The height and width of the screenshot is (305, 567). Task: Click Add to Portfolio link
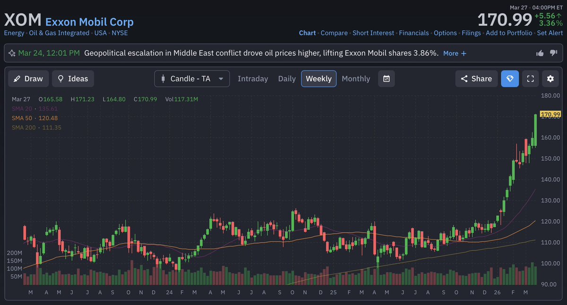tap(509, 33)
